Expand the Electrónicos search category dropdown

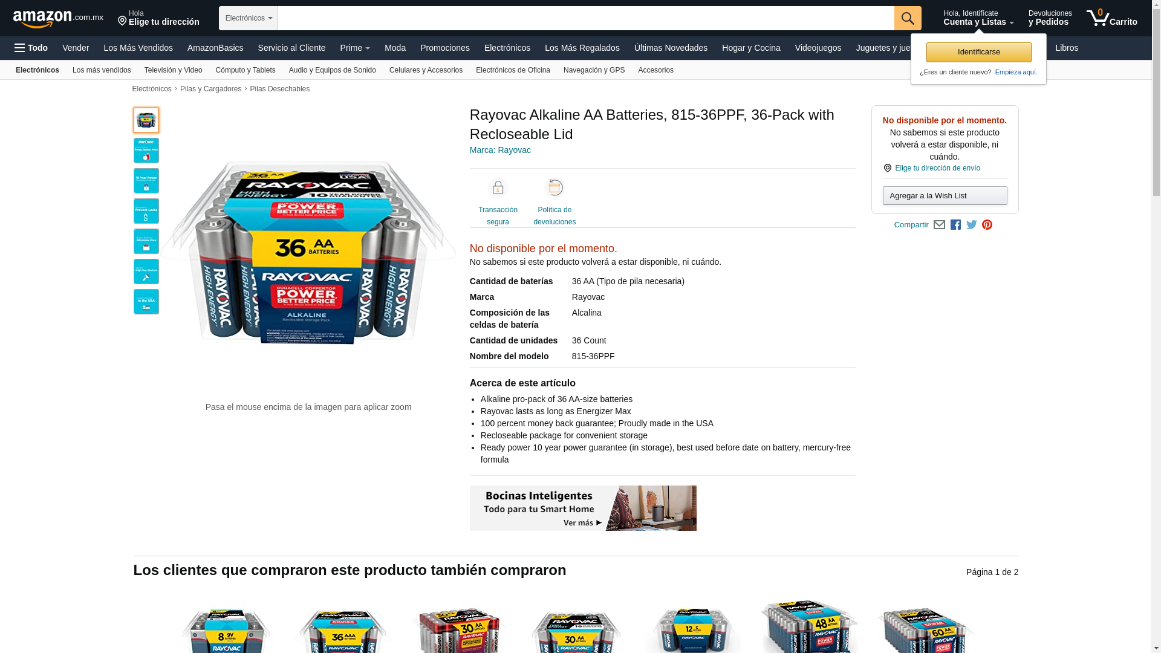click(x=249, y=18)
